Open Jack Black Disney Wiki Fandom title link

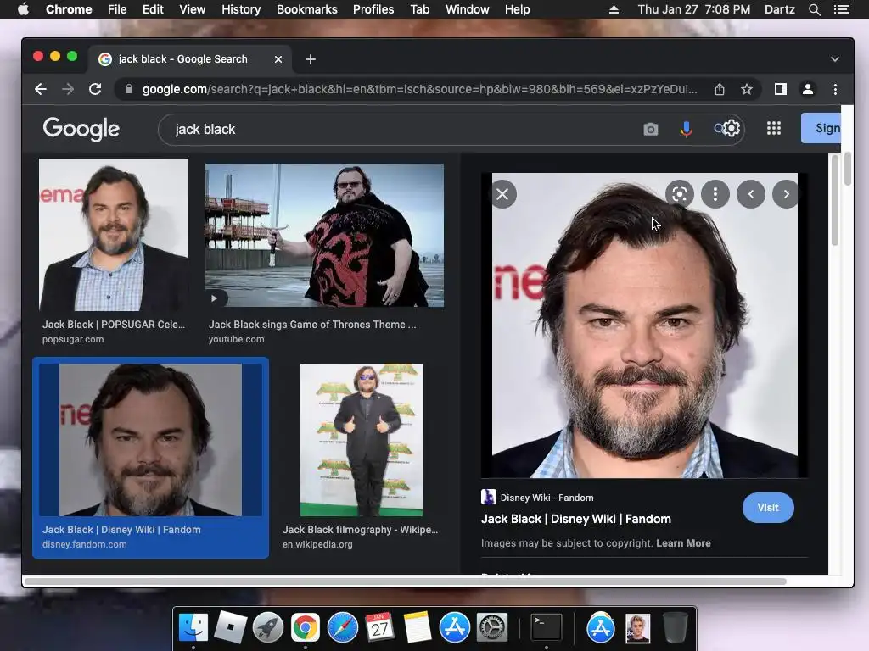(x=576, y=519)
